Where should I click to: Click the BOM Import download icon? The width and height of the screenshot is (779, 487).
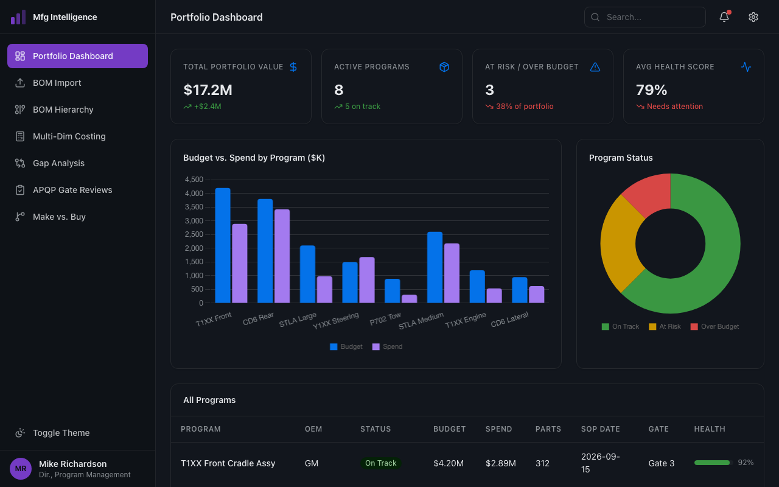tap(20, 83)
